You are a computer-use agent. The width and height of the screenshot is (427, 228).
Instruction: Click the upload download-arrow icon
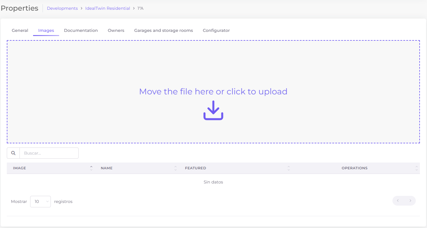pyautogui.click(x=213, y=110)
